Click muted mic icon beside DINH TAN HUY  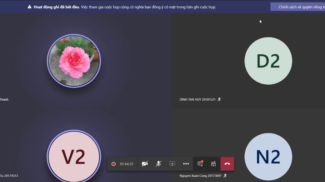tap(219, 100)
